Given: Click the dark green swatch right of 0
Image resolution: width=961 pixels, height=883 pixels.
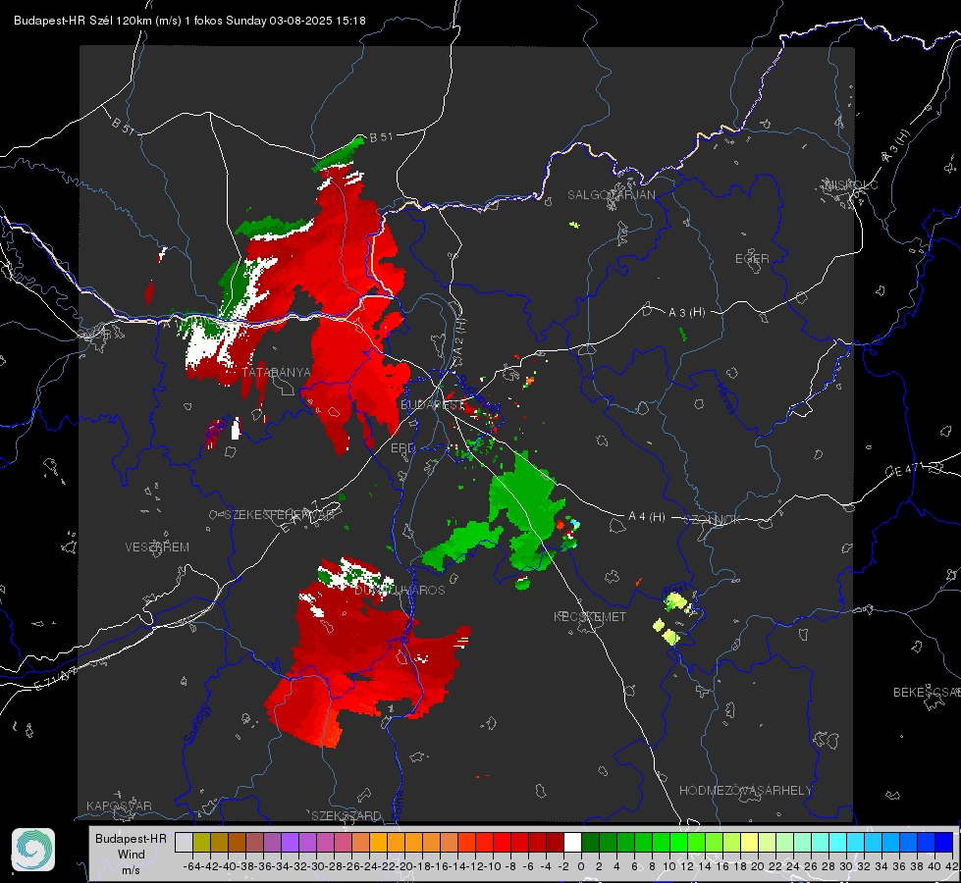Looking at the screenshot, I should click(590, 842).
